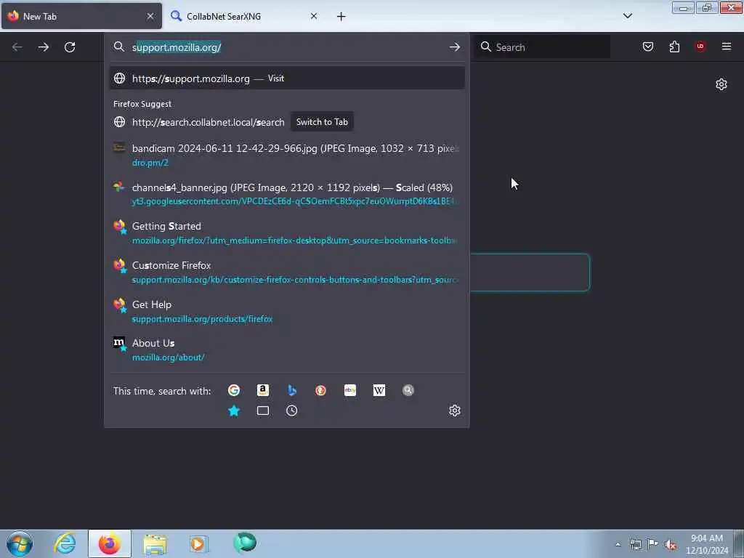
Task: Search this time with Amazon
Action: [263, 390]
